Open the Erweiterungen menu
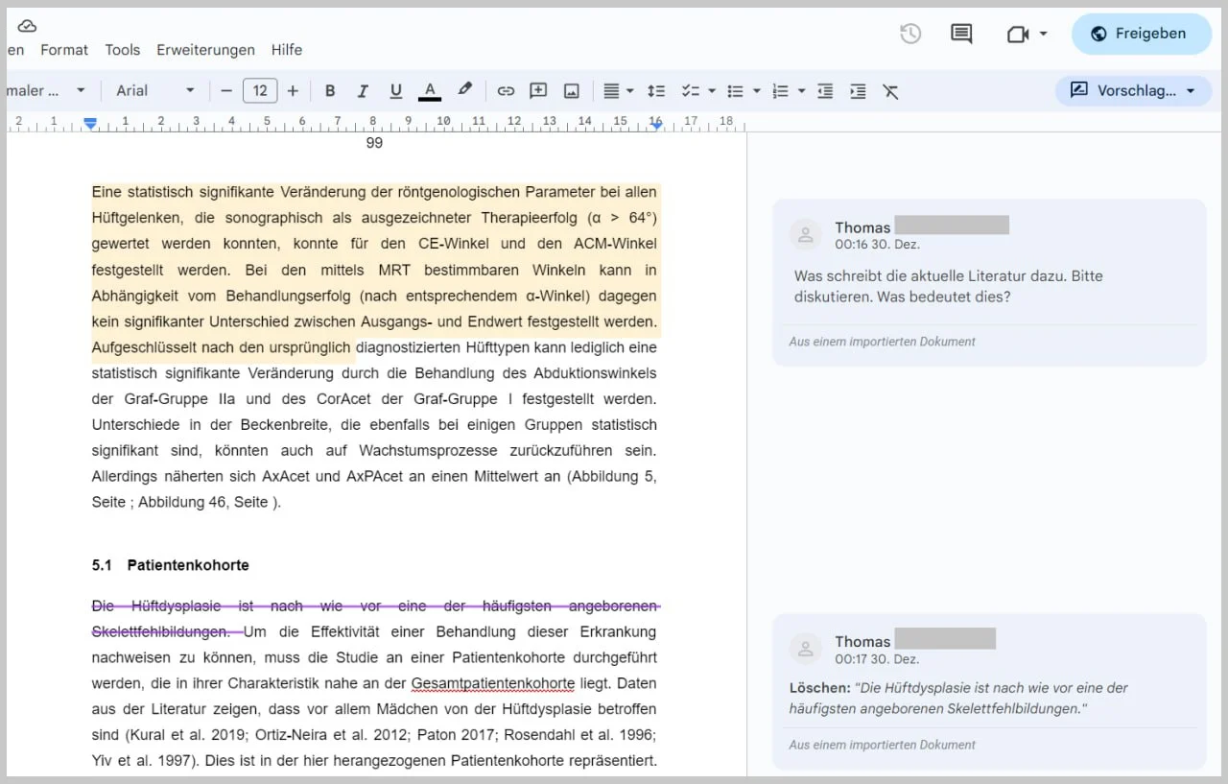1228x784 pixels. point(205,50)
